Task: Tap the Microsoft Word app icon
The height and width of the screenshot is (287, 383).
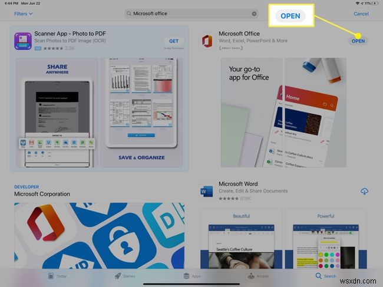Action: click(207, 192)
